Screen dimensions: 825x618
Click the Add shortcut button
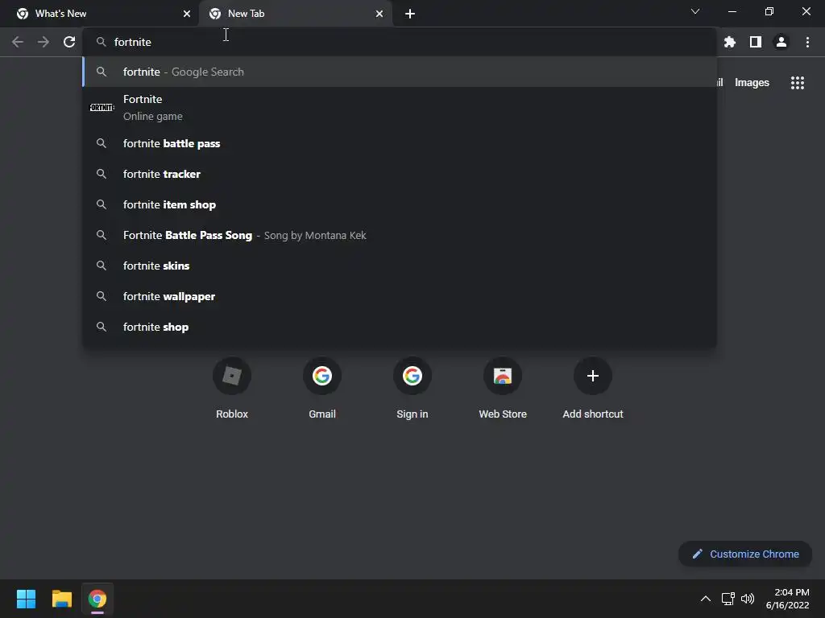593,389
